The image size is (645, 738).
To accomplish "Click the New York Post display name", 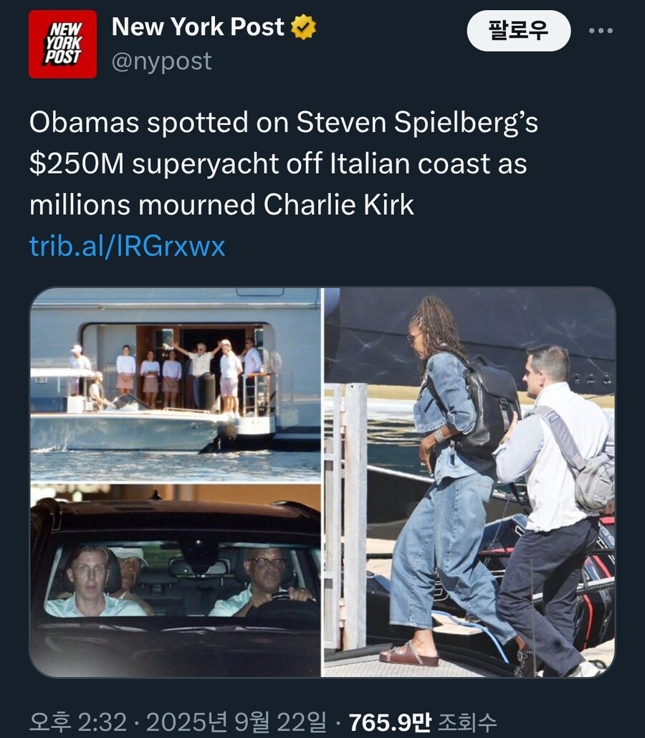I will (x=198, y=27).
